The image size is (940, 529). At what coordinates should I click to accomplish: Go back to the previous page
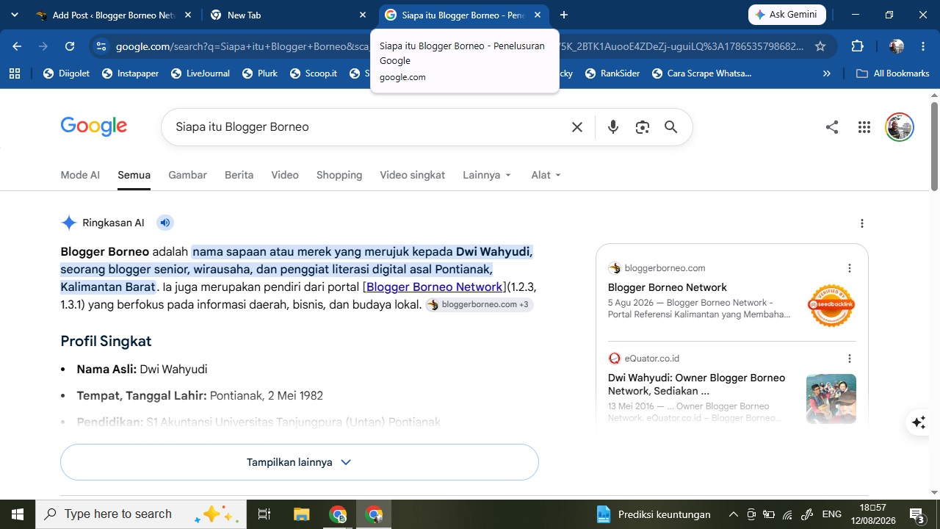[x=17, y=46]
